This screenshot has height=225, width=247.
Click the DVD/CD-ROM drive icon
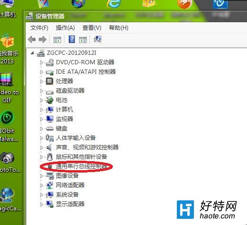pos(50,62)
